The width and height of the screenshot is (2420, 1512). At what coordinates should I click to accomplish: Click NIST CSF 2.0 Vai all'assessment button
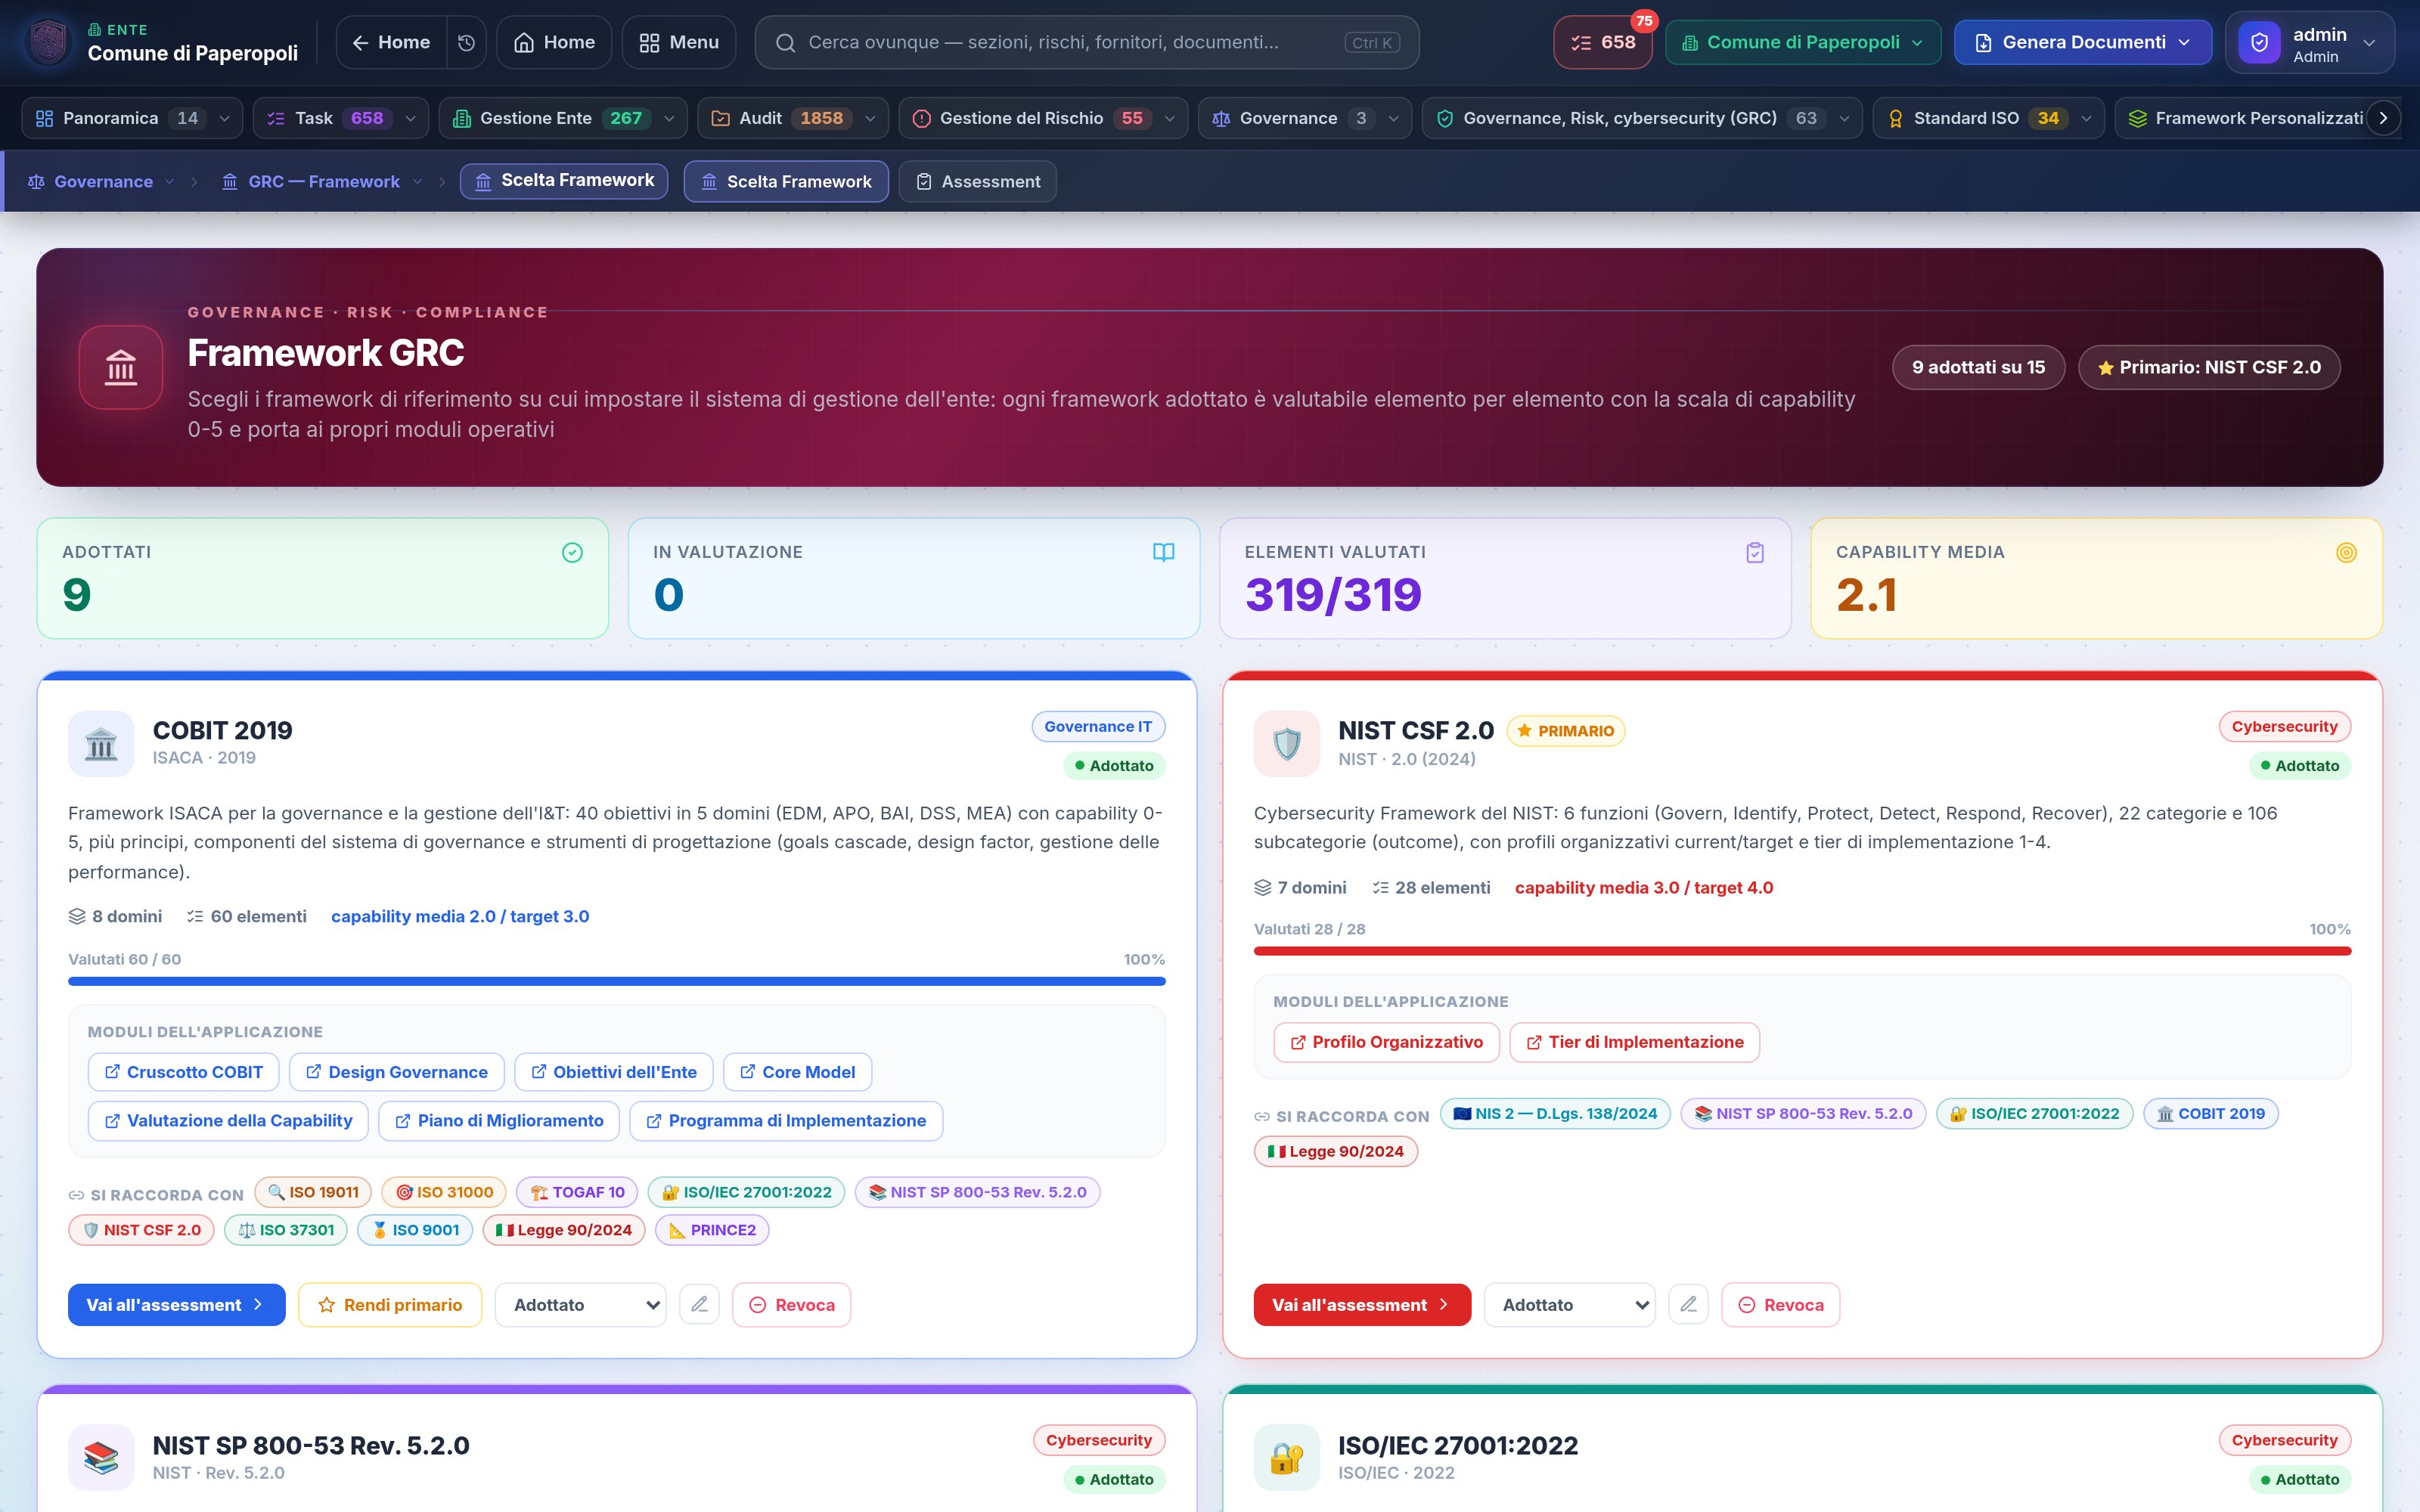coord(1362,1304)
